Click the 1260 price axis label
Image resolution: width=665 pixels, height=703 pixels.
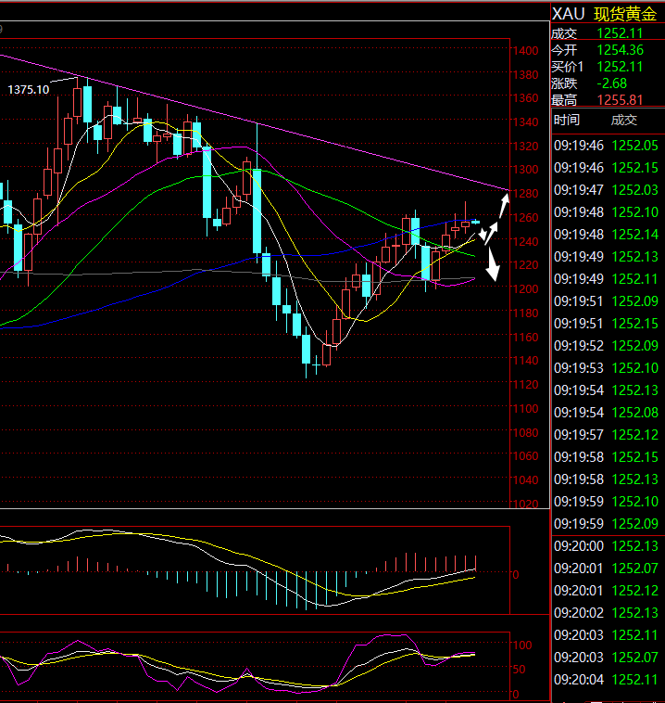coord(526,217)
